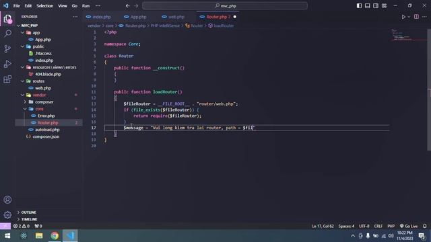
Task: Collapse the public folder
Action: (x=22, y=46)
